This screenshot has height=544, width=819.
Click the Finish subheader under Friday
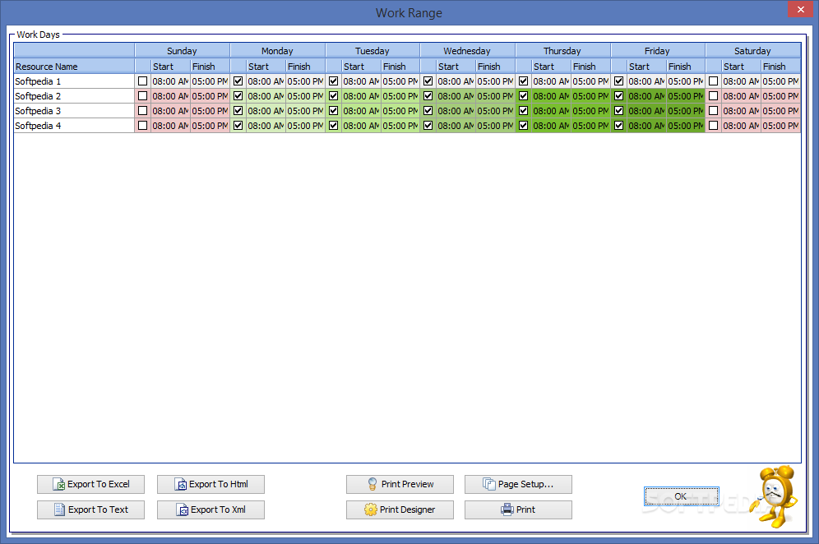(x=686, y=67)
